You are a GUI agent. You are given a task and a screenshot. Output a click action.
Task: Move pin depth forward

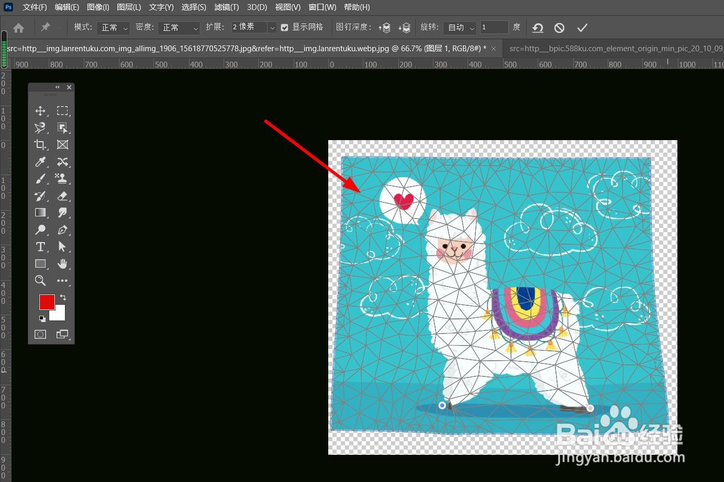pos(385,28)
